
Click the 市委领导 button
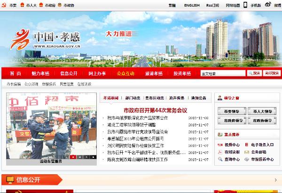tap(232, 111)
